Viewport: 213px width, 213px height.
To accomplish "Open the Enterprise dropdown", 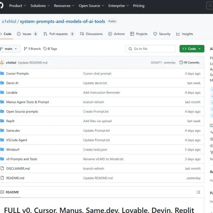I will [x=118, y=6].
